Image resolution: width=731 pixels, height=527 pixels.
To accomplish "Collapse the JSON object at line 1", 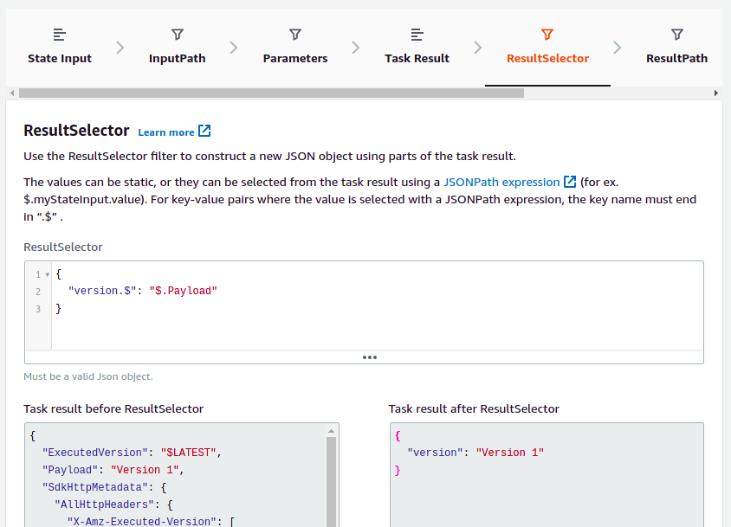I will click(47, 274).
